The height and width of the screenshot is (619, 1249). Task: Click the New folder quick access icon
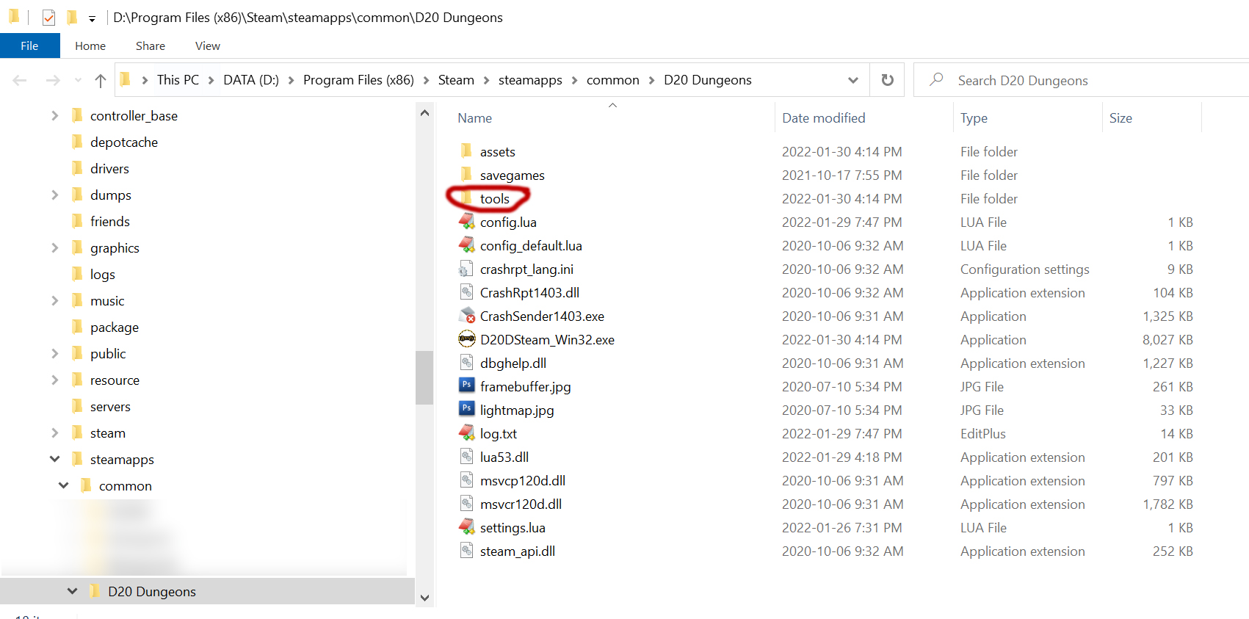pyautogui.click(x=72, y=17)
